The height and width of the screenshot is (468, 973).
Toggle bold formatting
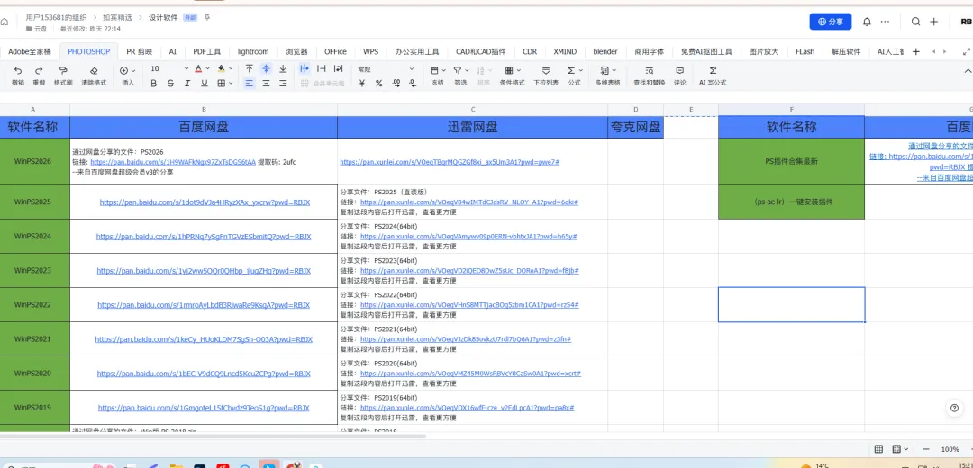click(x=154, y=83)
